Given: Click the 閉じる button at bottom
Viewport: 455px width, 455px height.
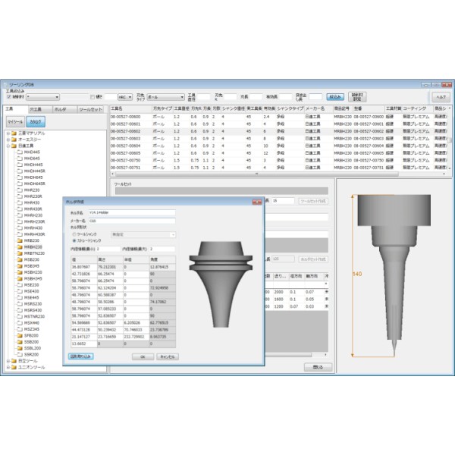Looking at the screenshot, I should 318,367.
